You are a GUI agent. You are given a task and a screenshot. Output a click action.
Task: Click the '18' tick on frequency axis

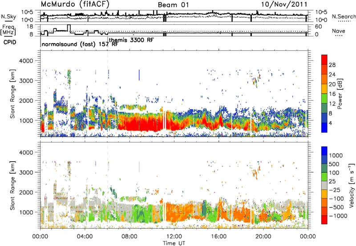pyautogui.click(x=30, y=27)
